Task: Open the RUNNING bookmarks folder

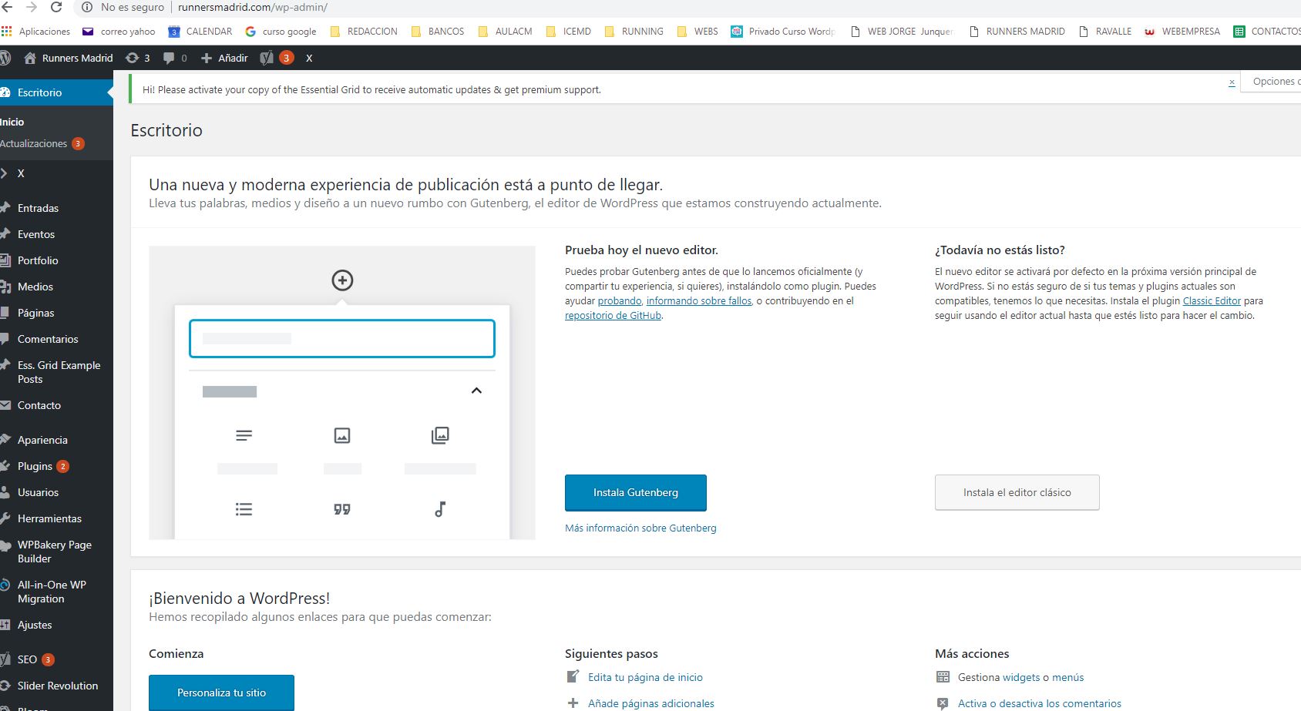Action: point(634,32)
